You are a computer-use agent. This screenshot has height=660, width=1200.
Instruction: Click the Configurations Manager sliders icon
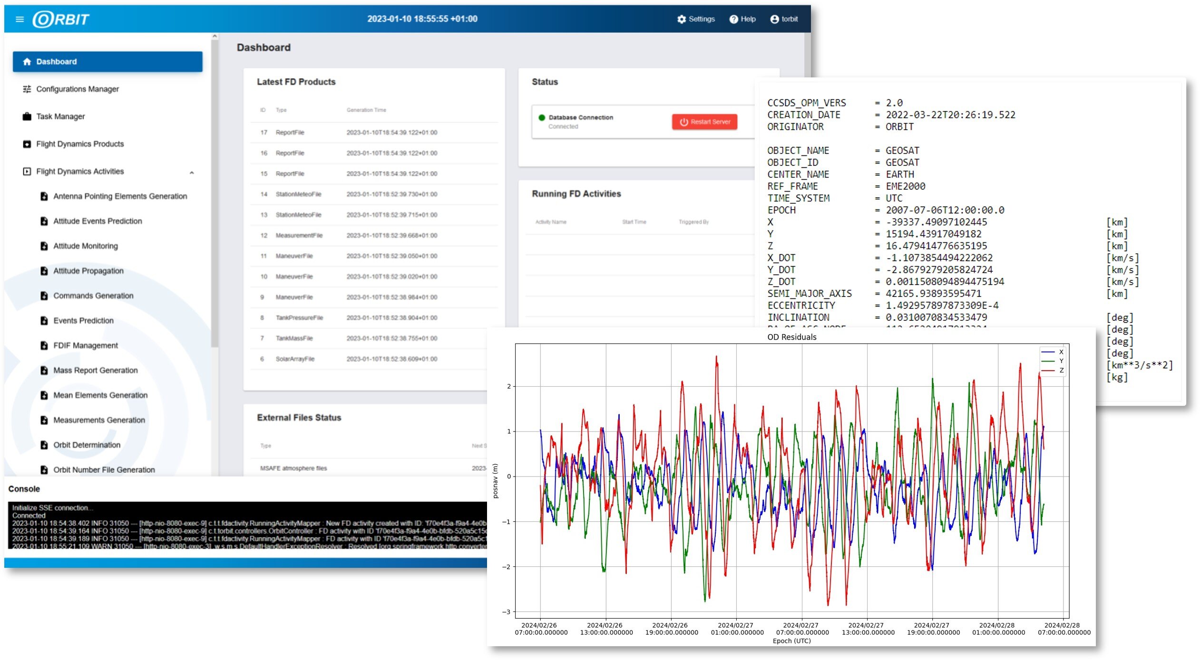[x=27, y=89]
